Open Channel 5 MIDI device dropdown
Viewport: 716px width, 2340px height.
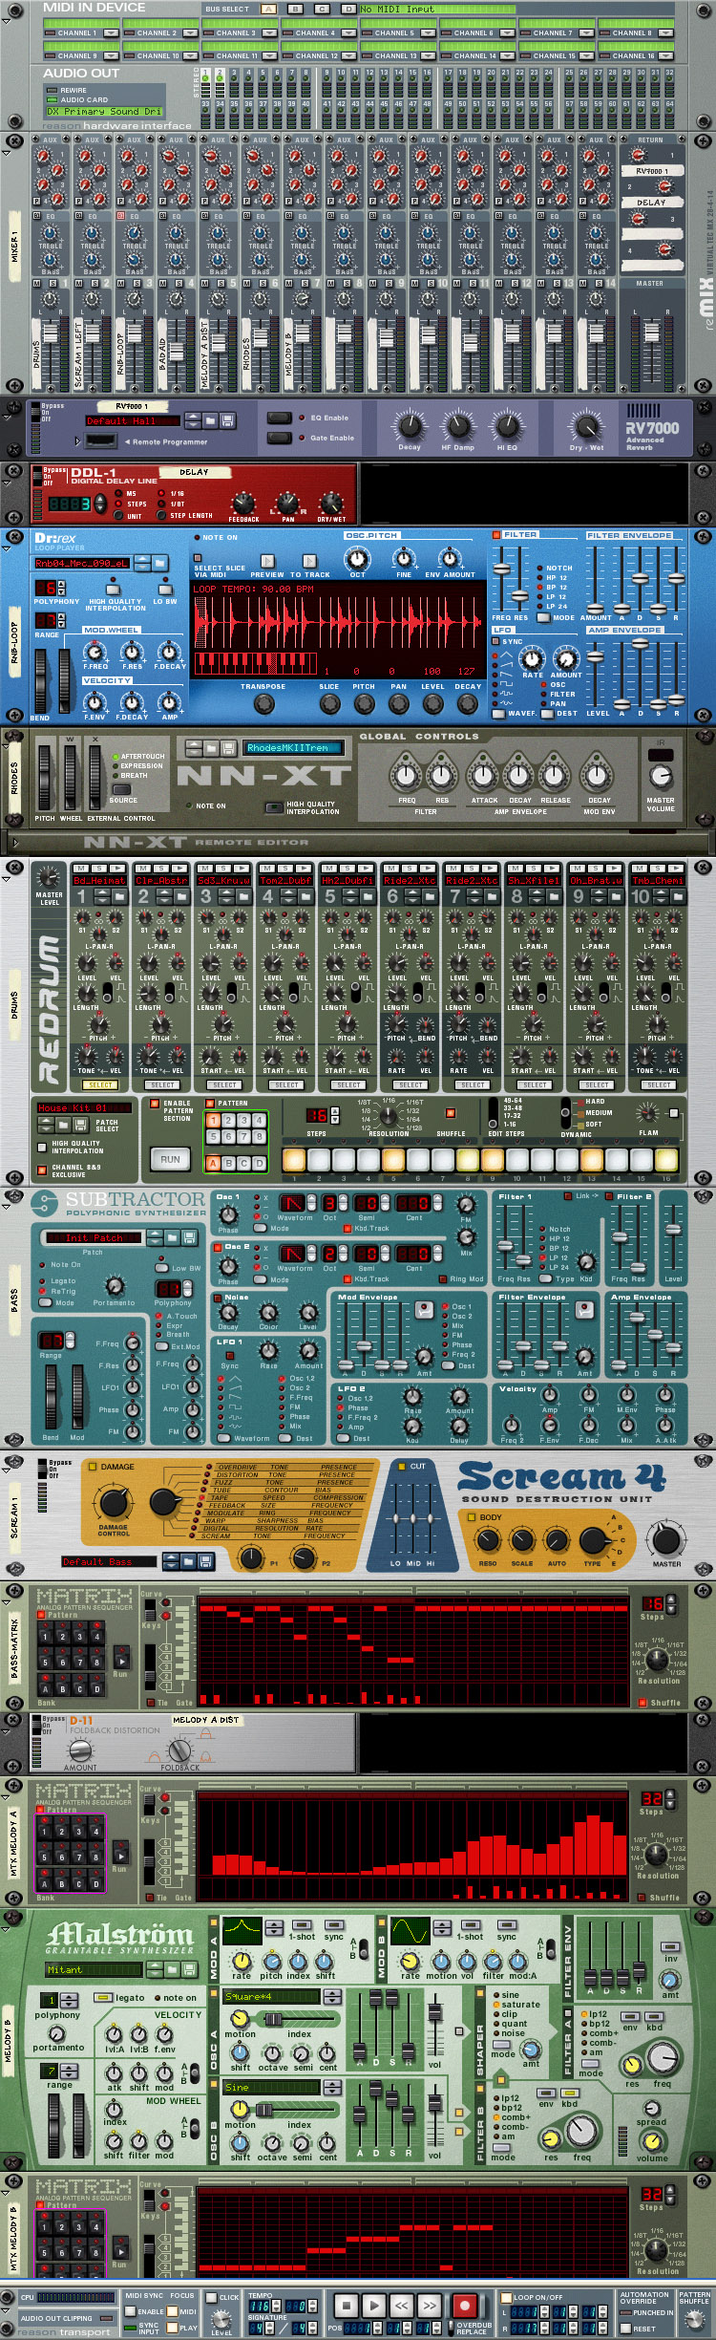click(428, 32)
